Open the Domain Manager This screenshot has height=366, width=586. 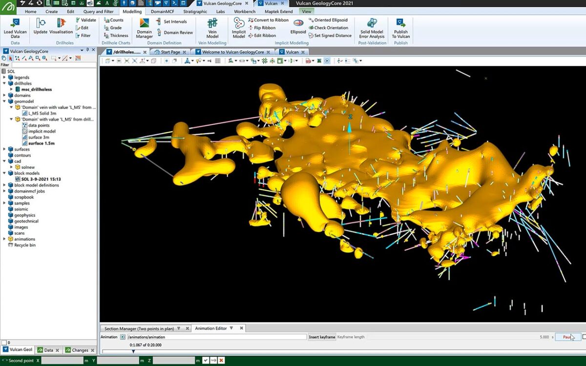pos(144,28)
